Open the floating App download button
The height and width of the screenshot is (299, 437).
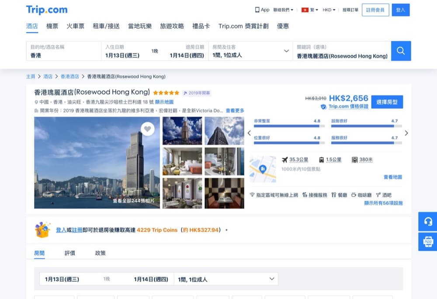(428, 242)
